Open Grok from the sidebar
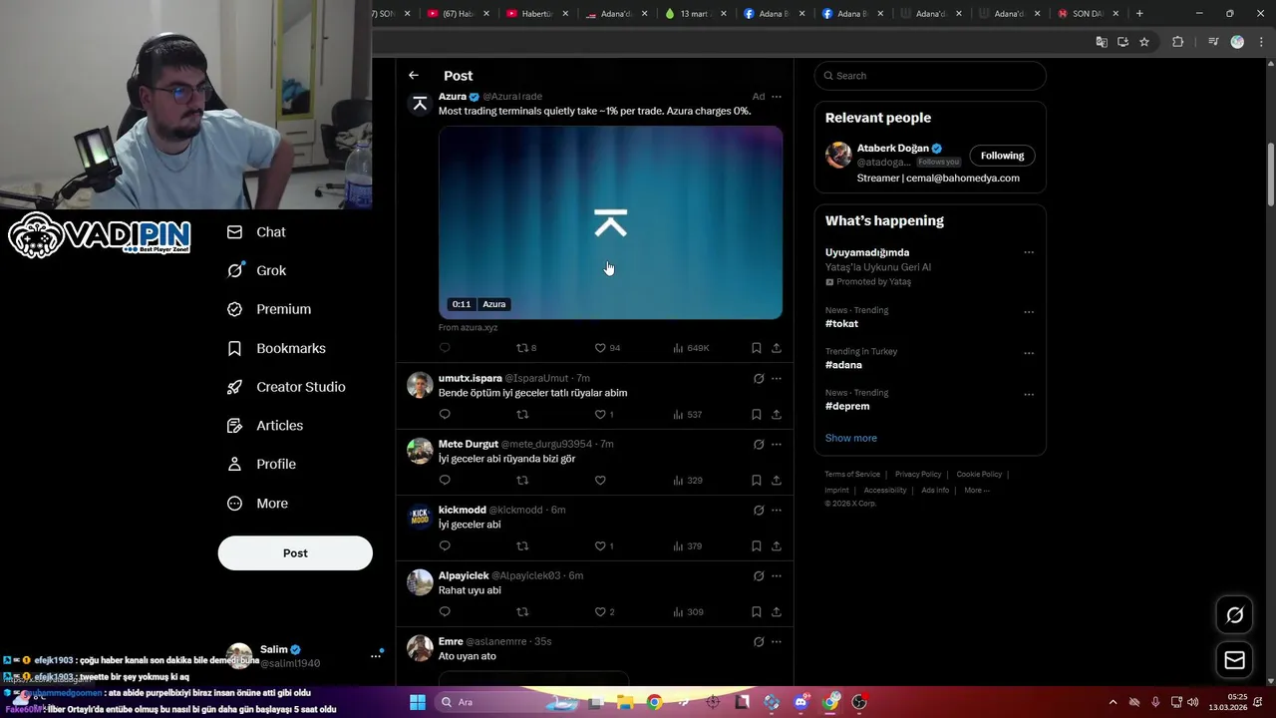The width and height of the screenshot is (1276, 718). click(256, 270)
